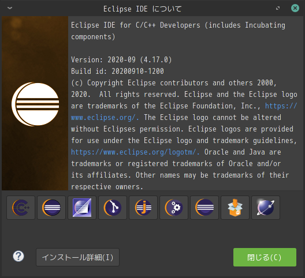The height and width of the screenshot is (278, 305).
Task: Click the Git branch feature icon
Action: pyautogui.click(x=113, y=208)
